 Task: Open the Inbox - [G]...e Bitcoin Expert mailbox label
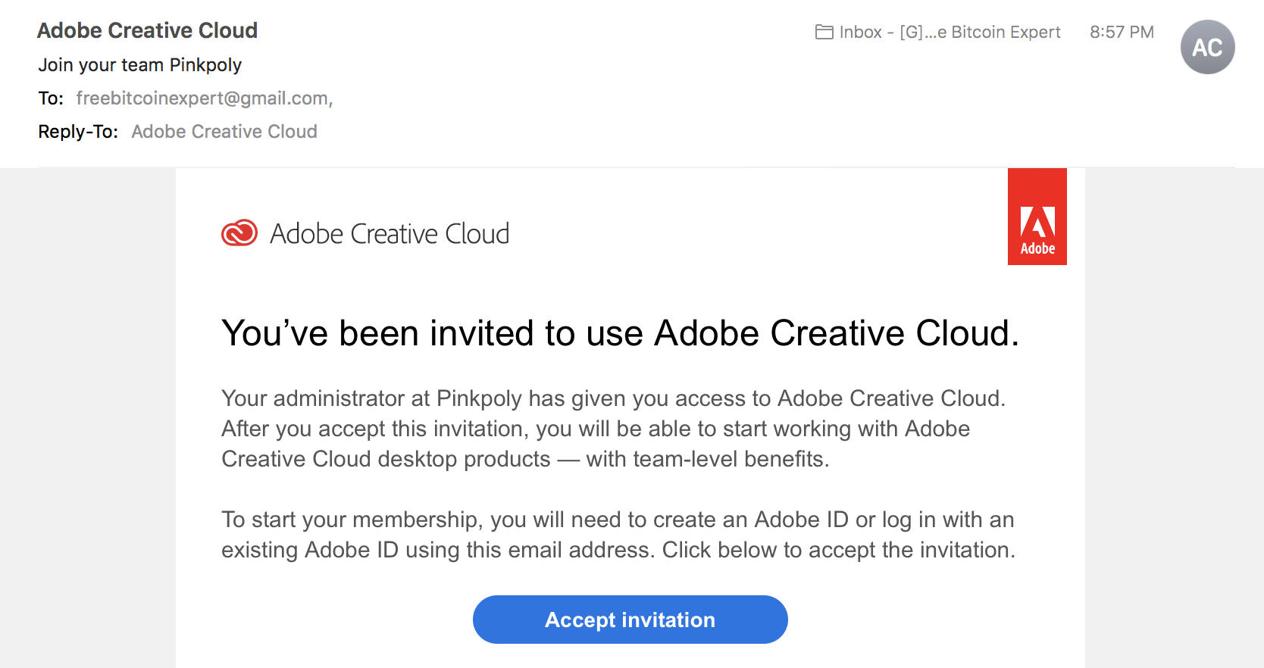coord(950,32)
